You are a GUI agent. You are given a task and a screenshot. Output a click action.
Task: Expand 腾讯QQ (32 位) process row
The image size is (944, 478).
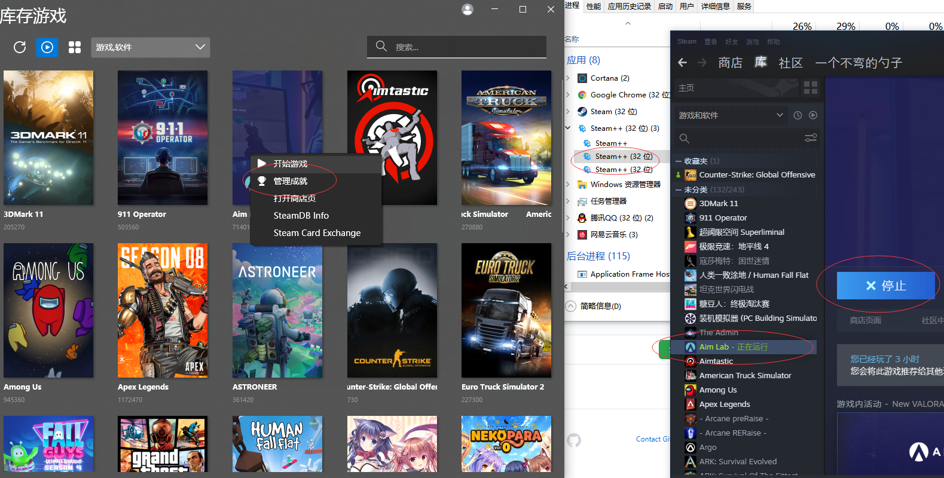568,218
